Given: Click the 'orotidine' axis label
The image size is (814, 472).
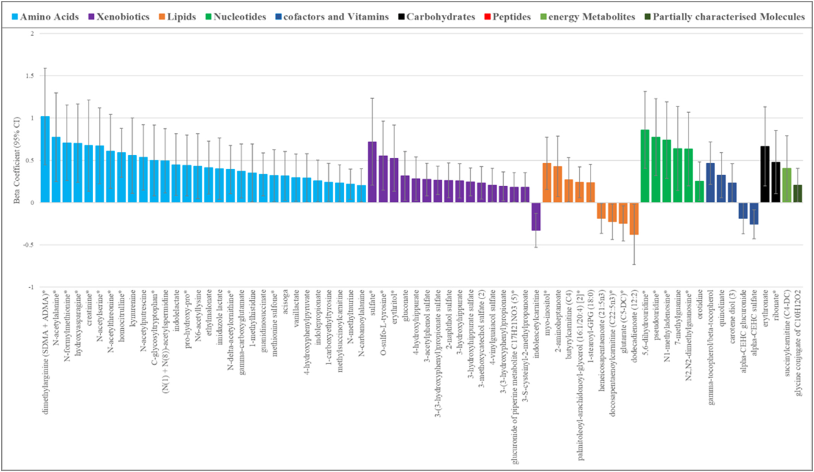Looking at the screenshot, I should 700,305.
